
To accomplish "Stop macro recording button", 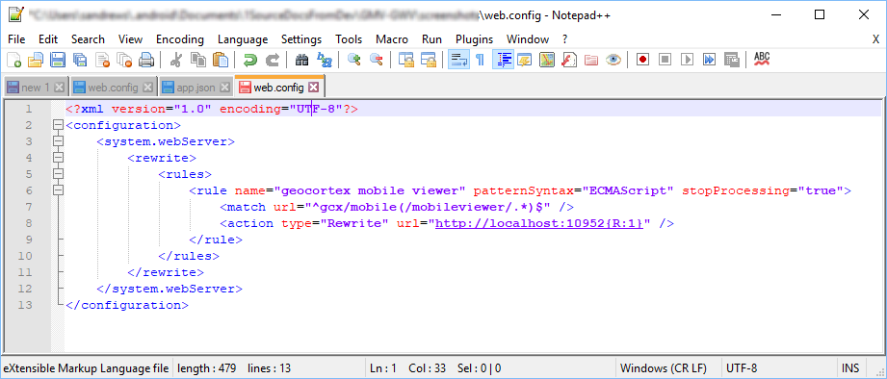I will (x=665, y=59).
